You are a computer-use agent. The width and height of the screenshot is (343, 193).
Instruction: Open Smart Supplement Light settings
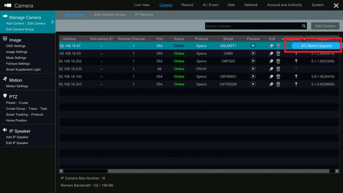23,69
